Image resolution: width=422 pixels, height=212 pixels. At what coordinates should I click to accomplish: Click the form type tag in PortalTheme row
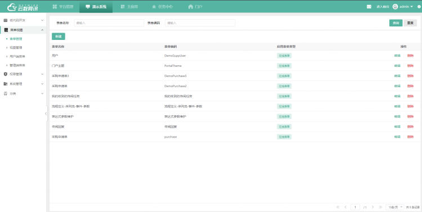[284, 66]
